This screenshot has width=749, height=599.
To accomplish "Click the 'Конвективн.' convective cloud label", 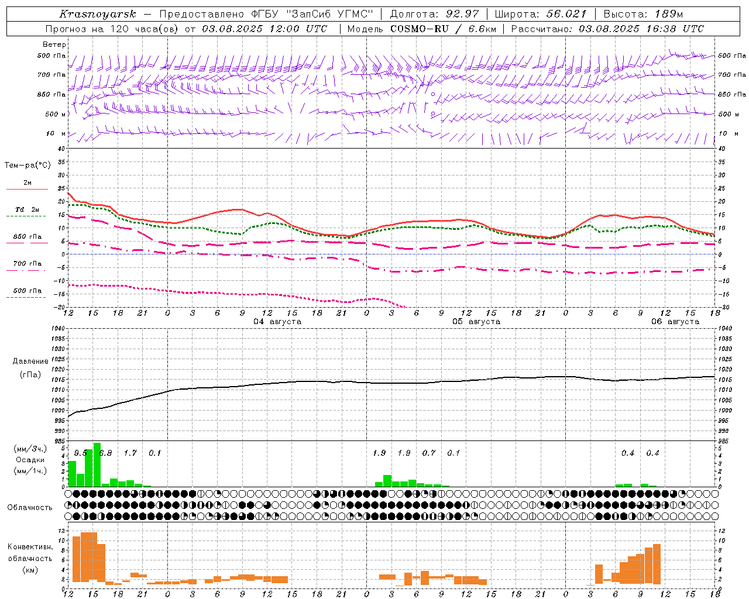I will point(30,547).
